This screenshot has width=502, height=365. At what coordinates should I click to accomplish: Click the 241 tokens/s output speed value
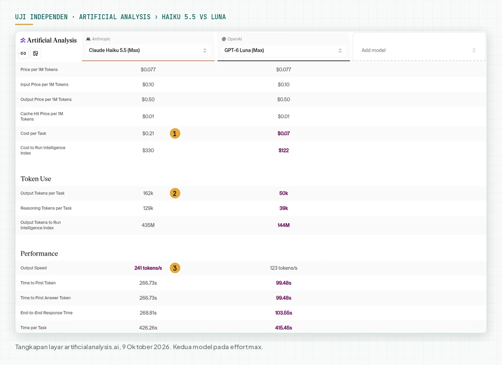point(148,268)
